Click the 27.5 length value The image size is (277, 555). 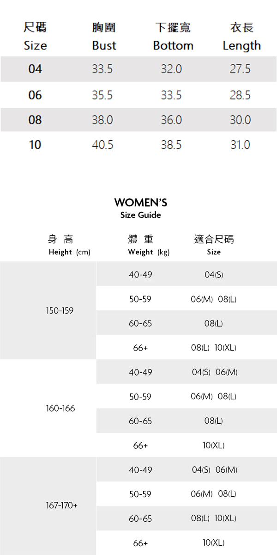click(240, 69)
